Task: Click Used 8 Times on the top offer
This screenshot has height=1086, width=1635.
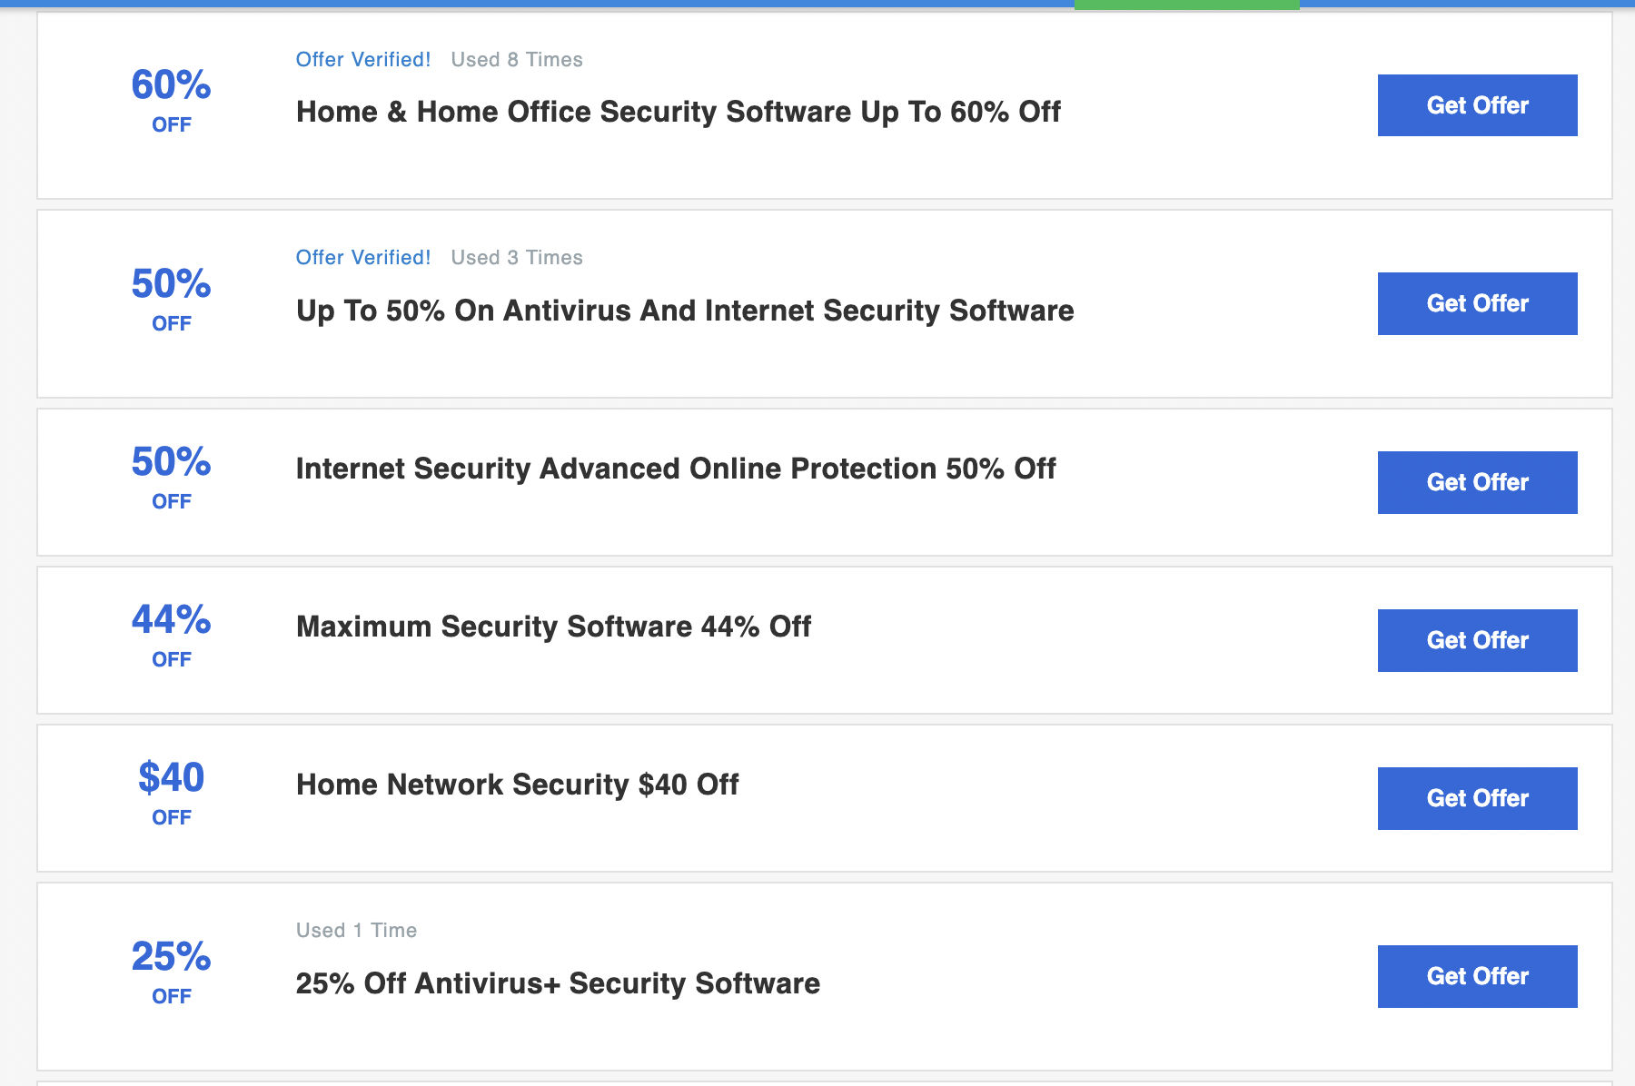Action: click(x=516, y=59)
